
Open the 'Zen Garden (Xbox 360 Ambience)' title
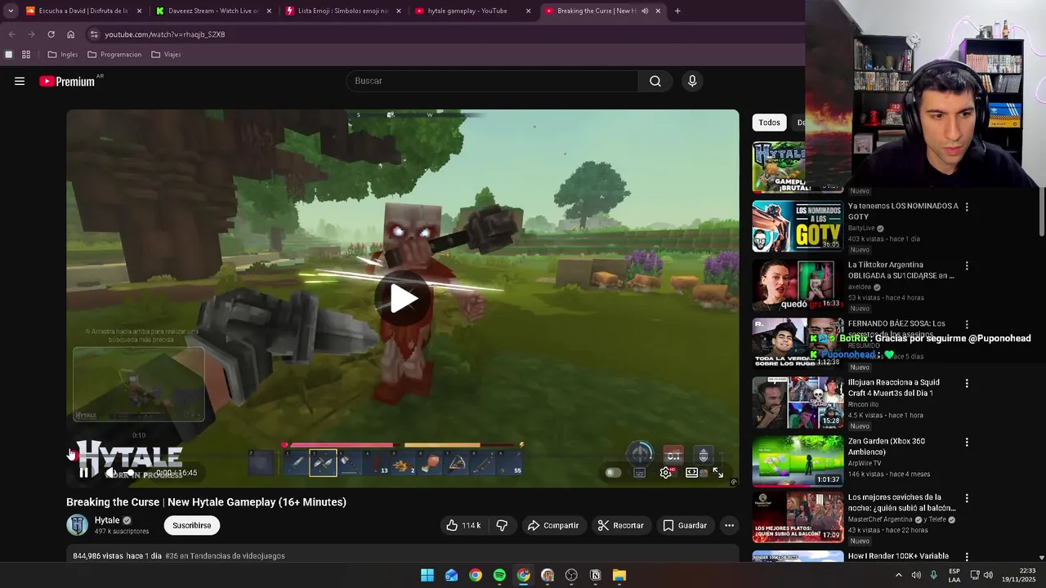point(887,446)
